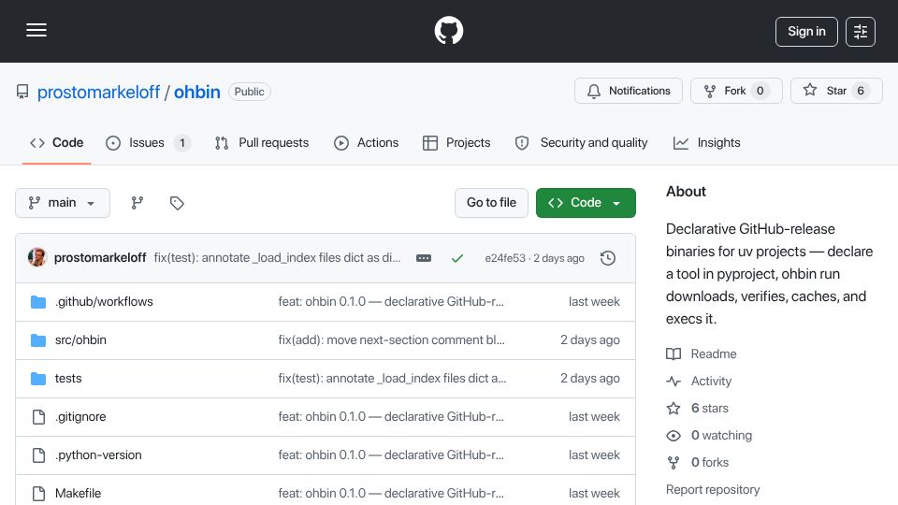The width and height of the screenshot is (898, 505).
Task: Open src/ohbin commit message fix(add) move next-section
Action: coord(392,340)
